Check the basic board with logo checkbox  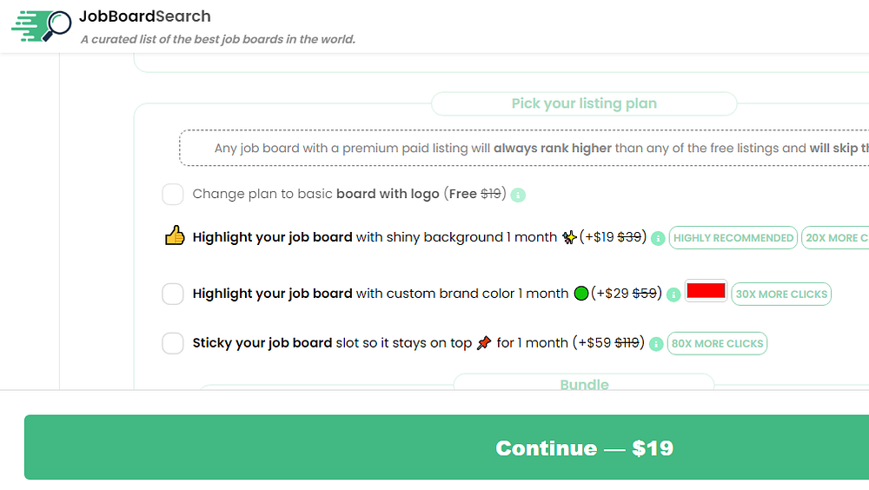tap(173, 194)
